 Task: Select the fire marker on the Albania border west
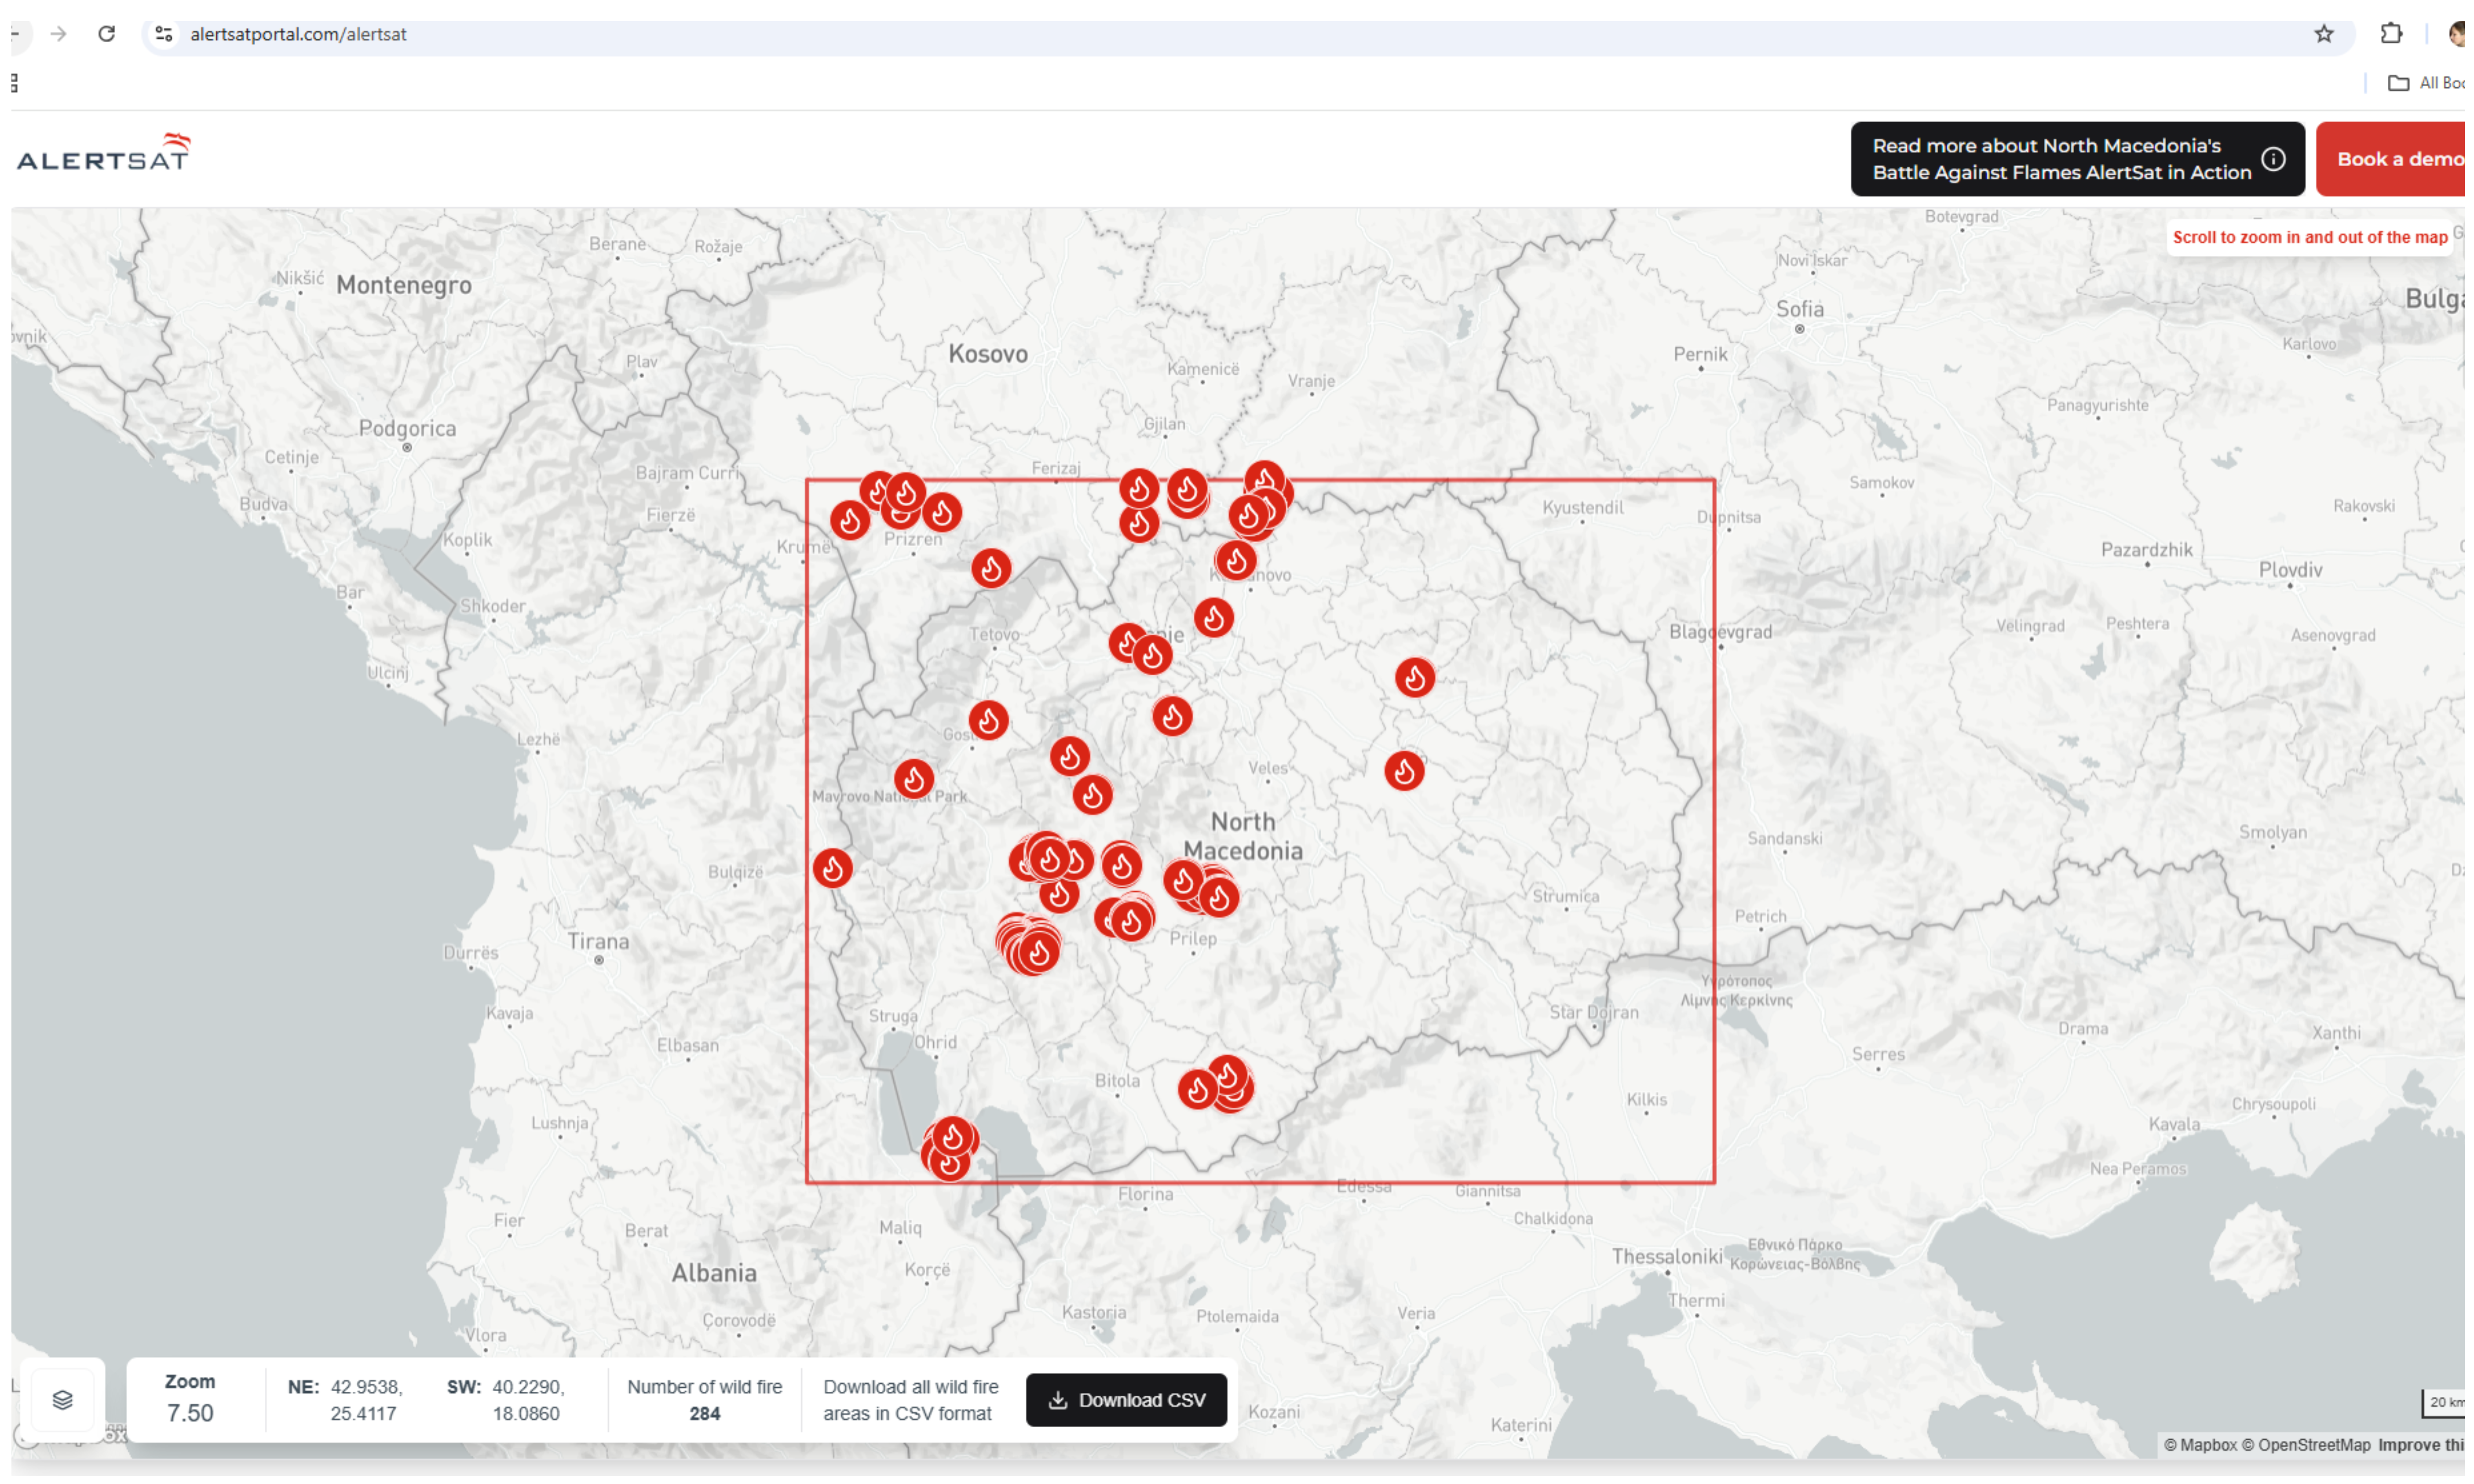coord(833,868)
